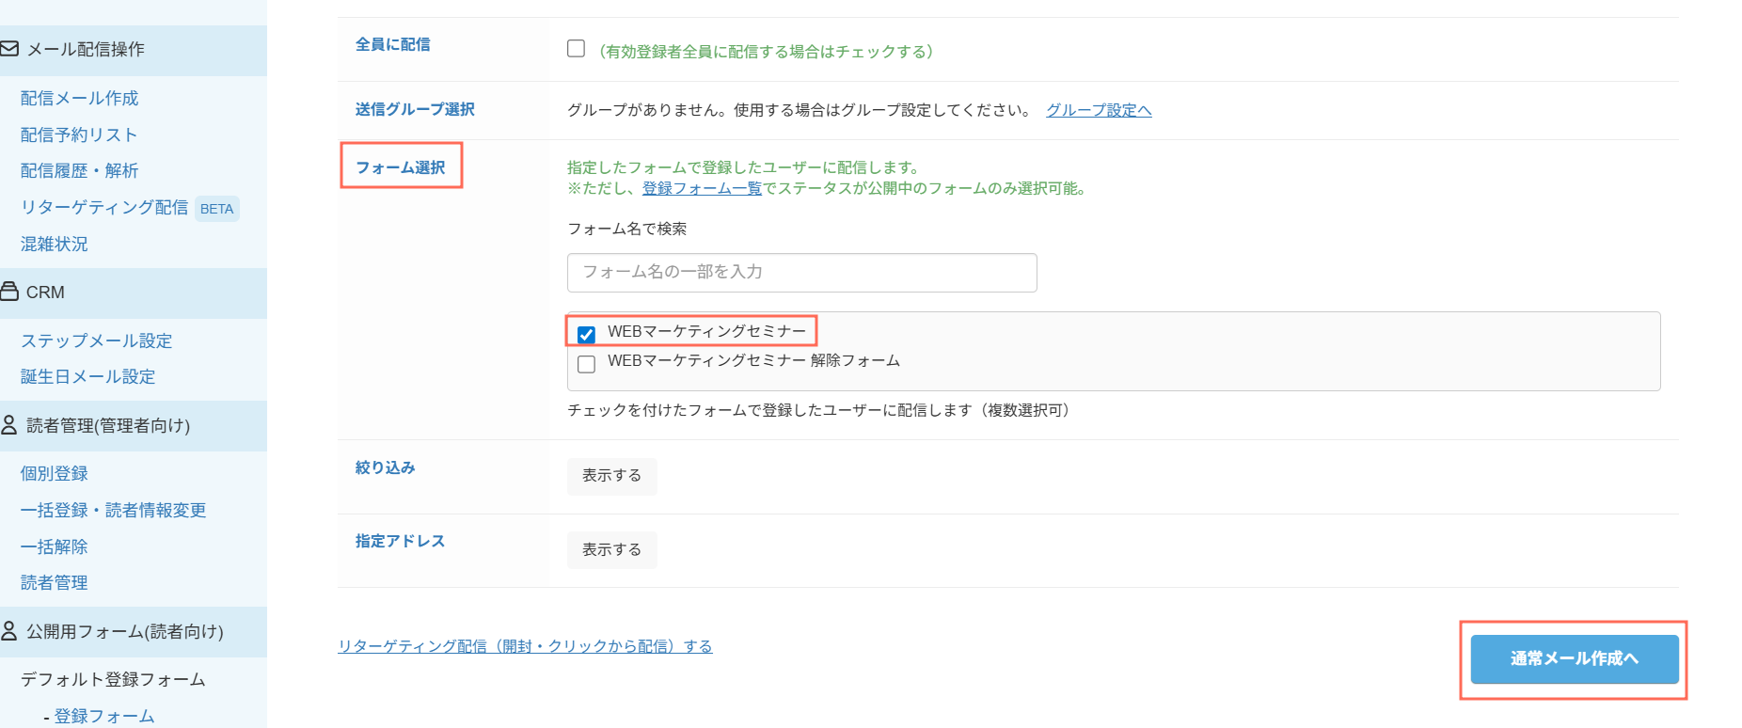Open the 登録フォーム一覧 link
This screenshot has height=728, width=1742.
tap(702, 188)
